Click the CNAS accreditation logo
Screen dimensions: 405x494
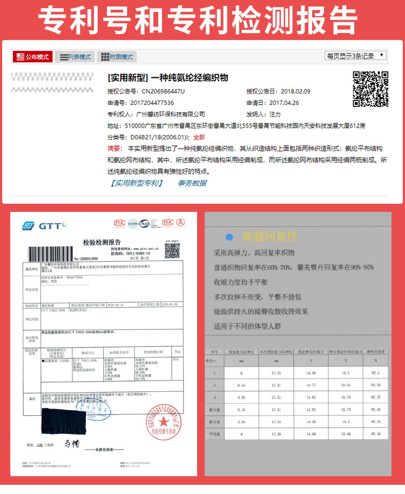point(144,223)
